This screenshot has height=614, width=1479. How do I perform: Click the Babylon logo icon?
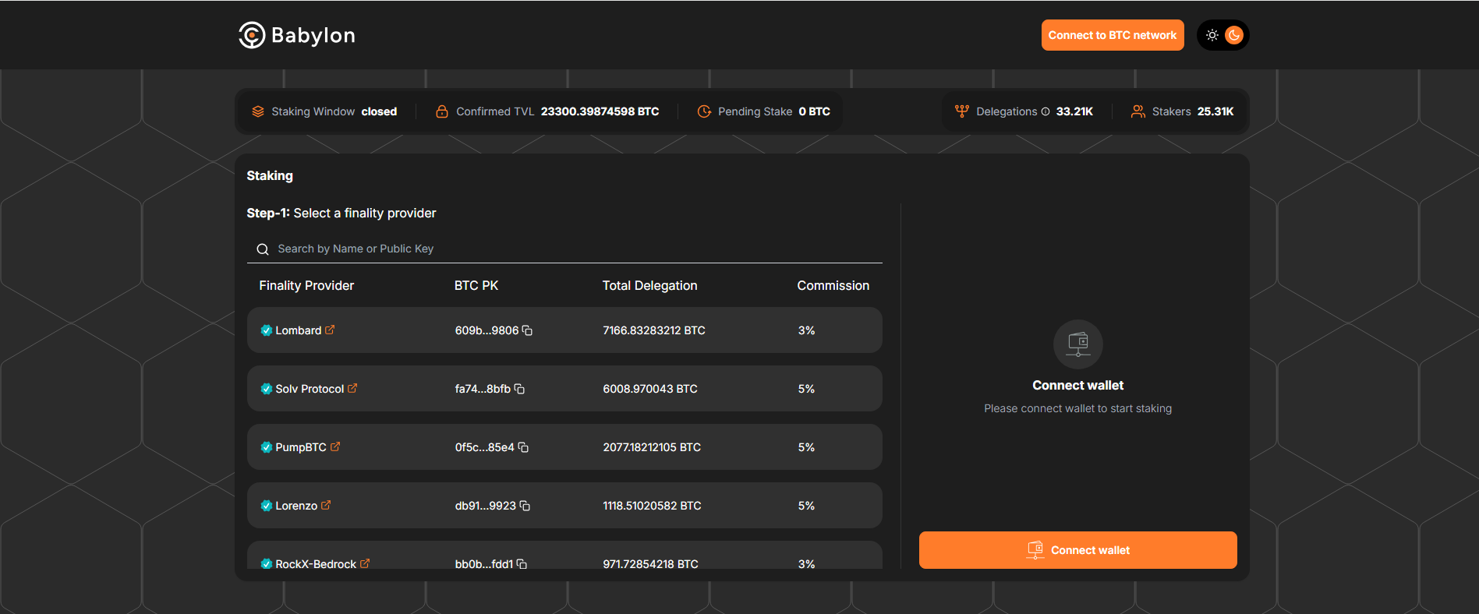click(252, 35)
